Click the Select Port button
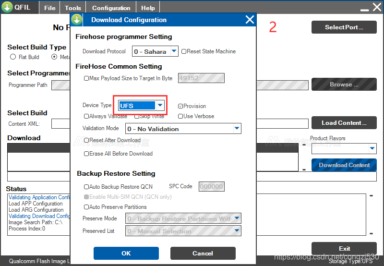The width and height of the screenshot is (384, 266). click(x=344, y=27)
